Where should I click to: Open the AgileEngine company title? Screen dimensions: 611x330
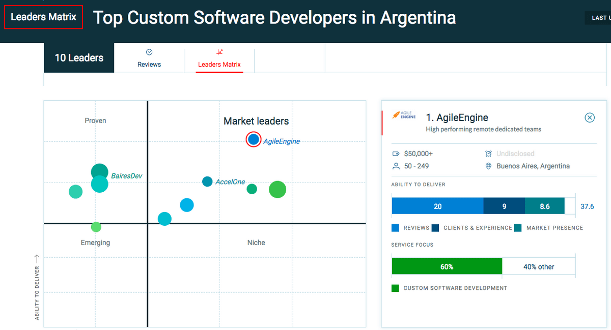pyautogui.click(x=457, y=118)
